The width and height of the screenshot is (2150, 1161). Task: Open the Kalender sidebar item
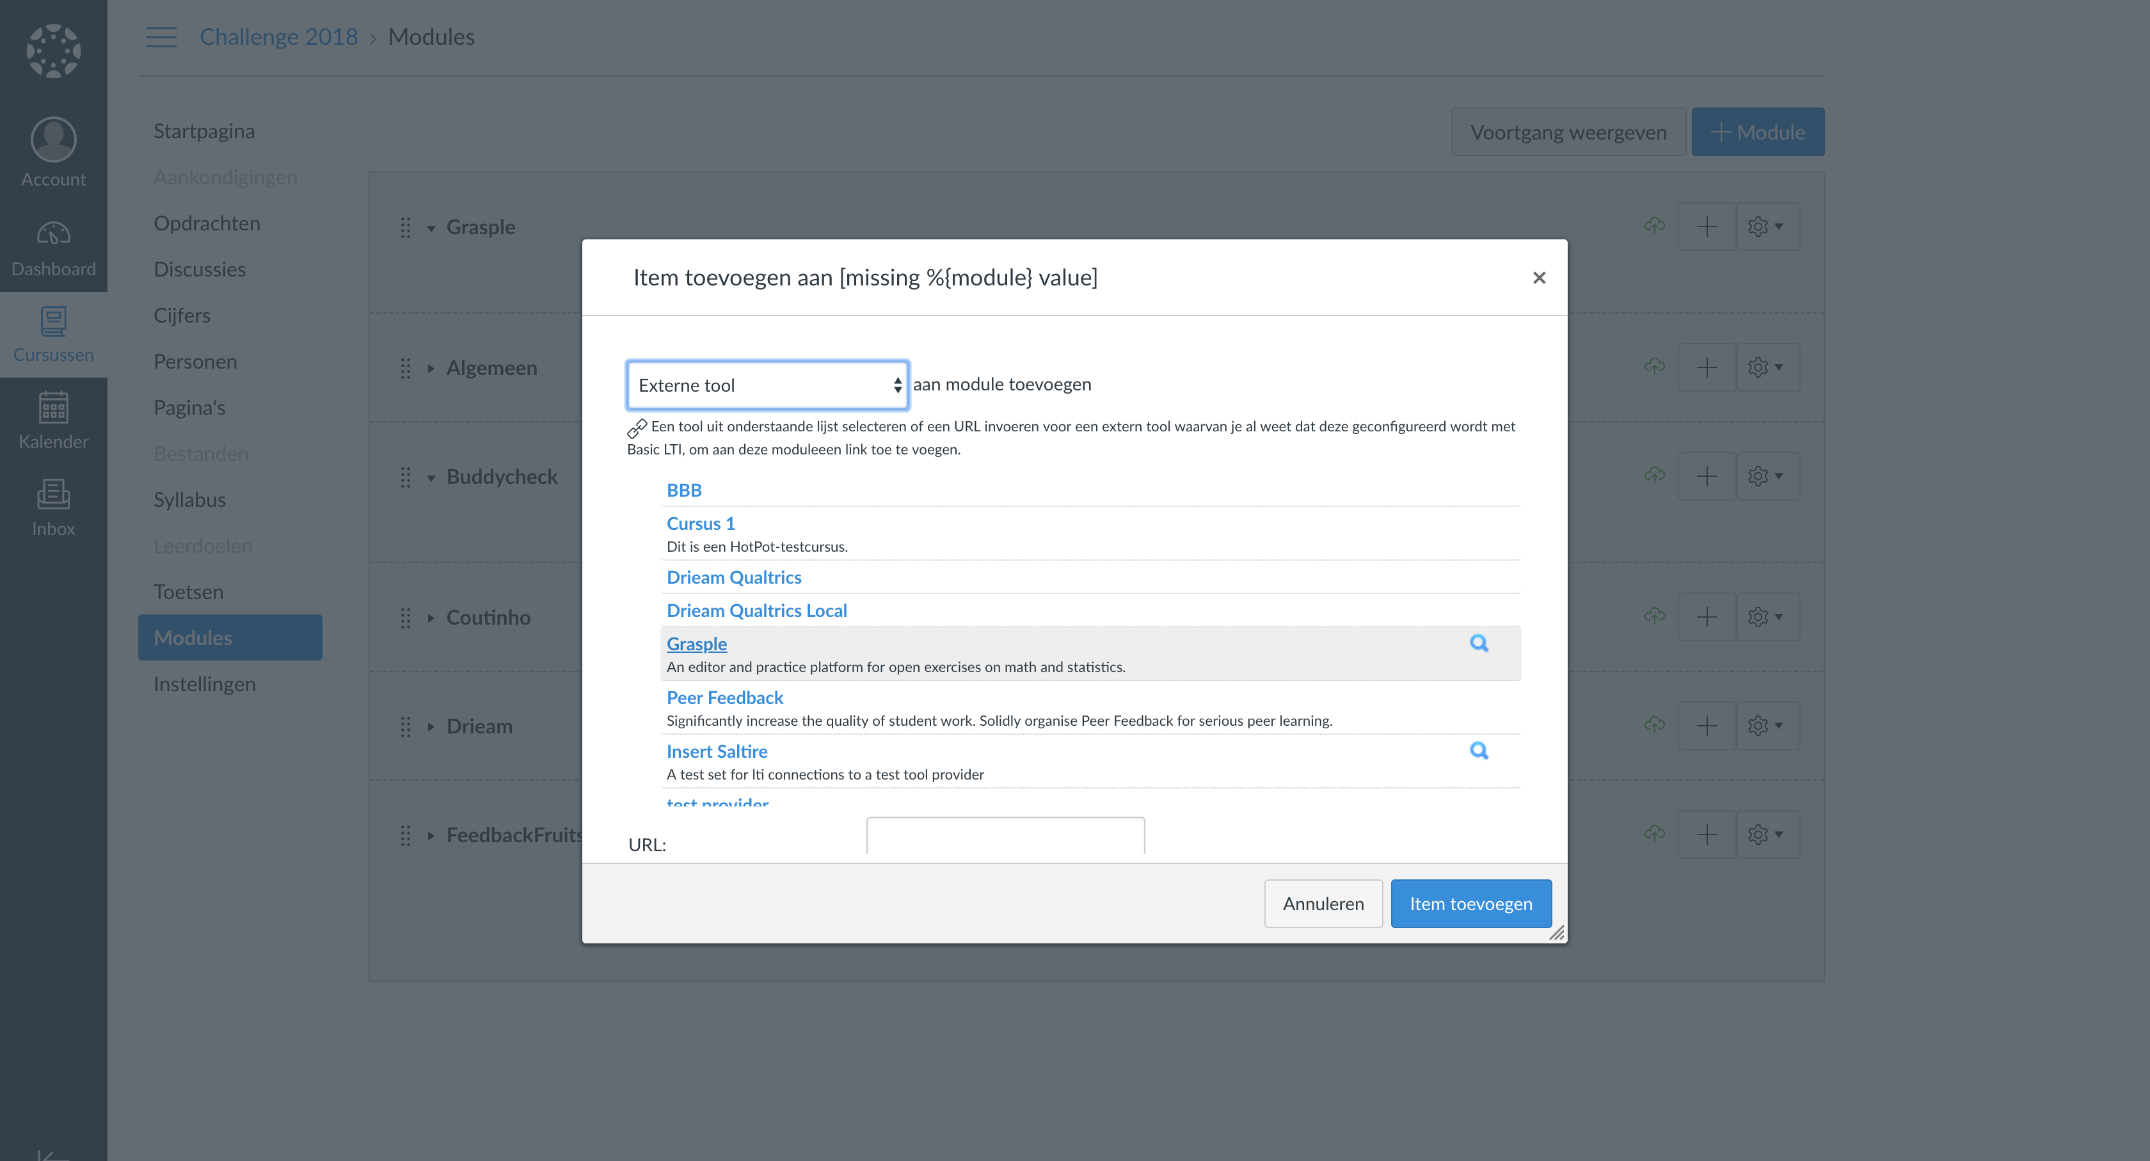coord(53,420)
